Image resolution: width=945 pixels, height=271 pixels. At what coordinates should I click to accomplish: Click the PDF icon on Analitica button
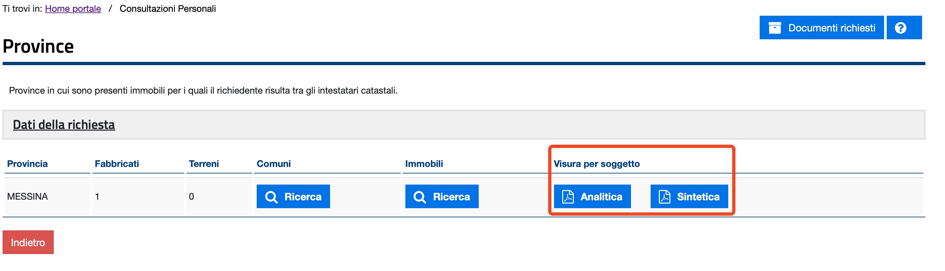tap(568, 197)
